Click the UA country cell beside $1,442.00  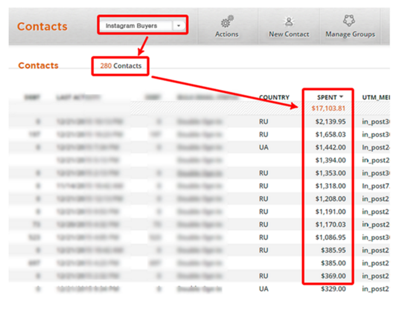263,147
